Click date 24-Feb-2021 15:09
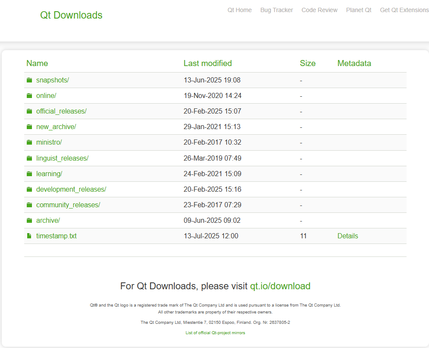This screenshot has width=429, height=348. point(212,174)
